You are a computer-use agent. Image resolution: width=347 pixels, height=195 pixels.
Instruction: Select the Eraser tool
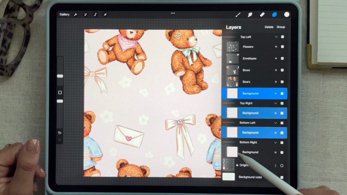pyautogui.click(x=262, y=14)
